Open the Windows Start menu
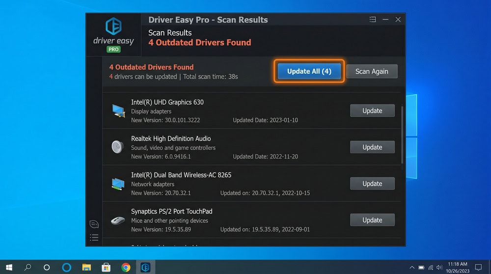The width and height of the screenshot is (491, 274). click(x=9, y=267)
